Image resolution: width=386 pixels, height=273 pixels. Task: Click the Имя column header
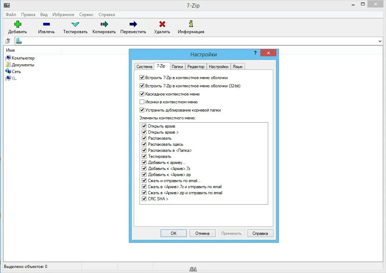(32, 50)
